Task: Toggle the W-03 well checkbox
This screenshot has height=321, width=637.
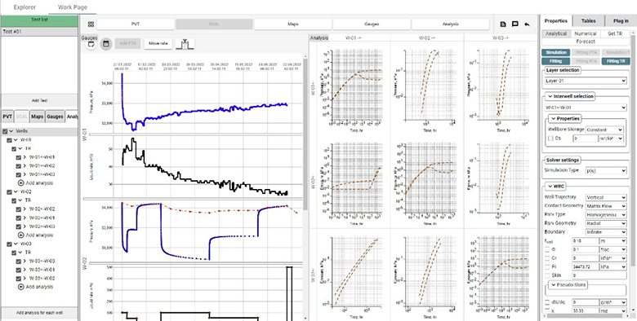Action: pyautogui.click(x=9, y=244)
